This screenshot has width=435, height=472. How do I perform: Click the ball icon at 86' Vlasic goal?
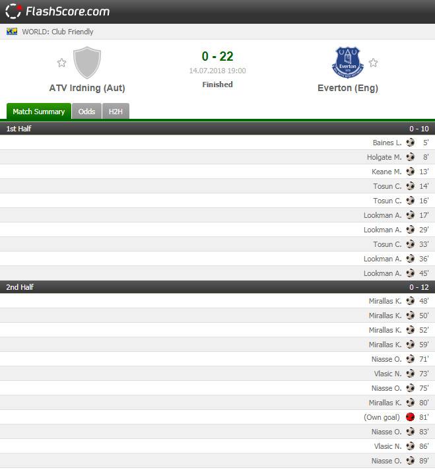tap(411, 446)
